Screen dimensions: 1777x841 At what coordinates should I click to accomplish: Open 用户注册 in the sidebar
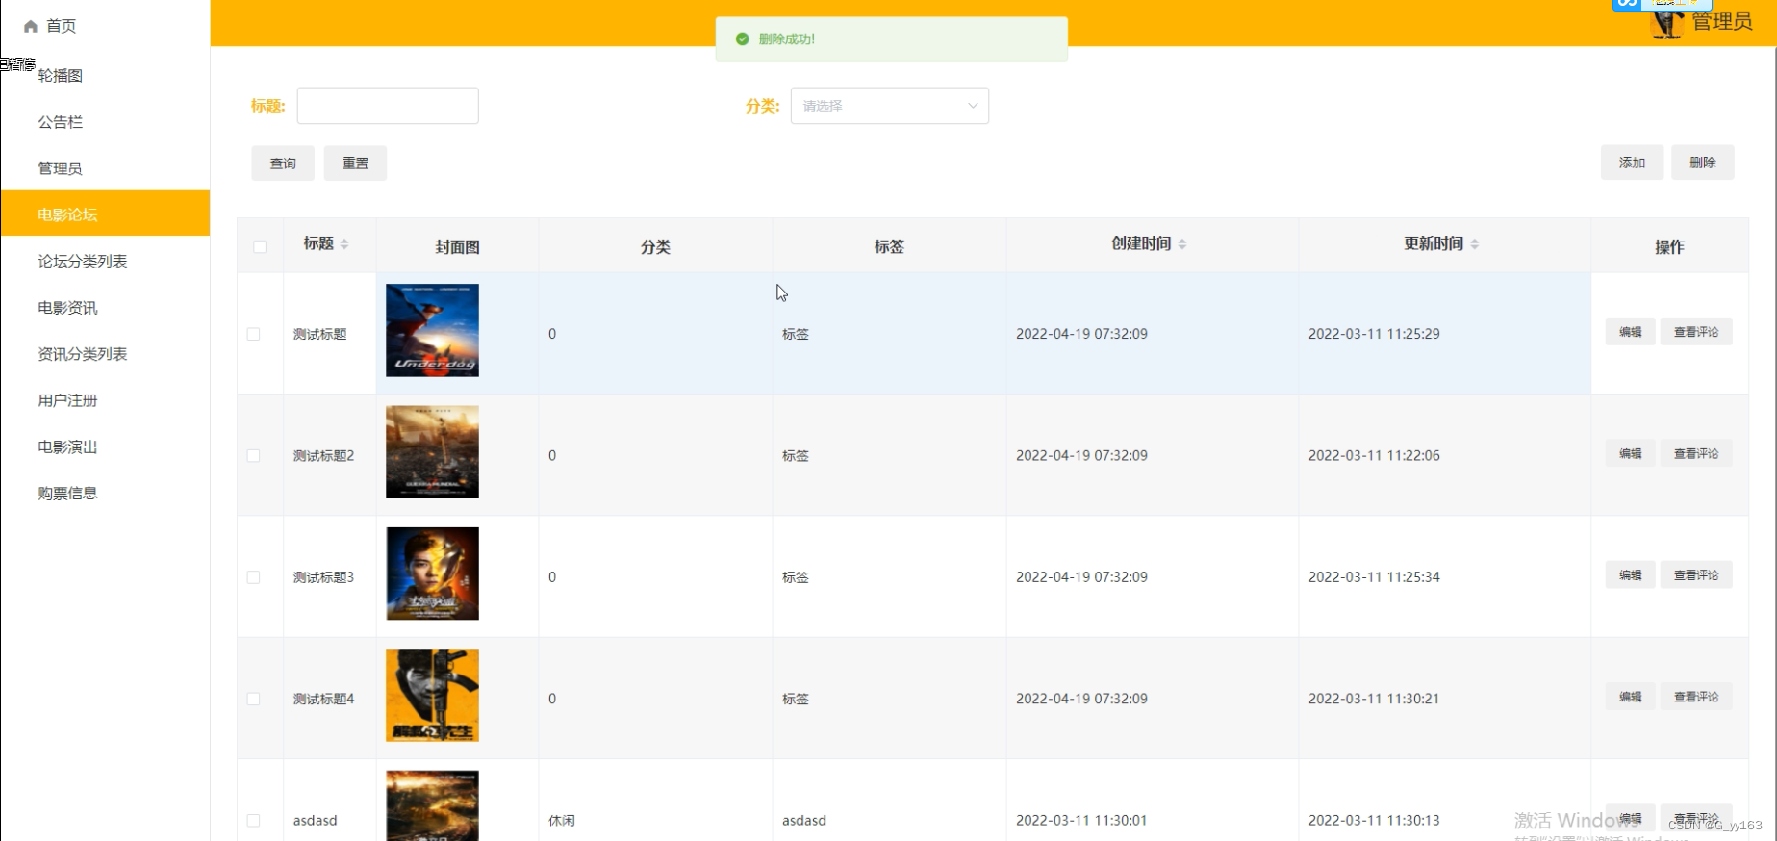coord(105,400)
